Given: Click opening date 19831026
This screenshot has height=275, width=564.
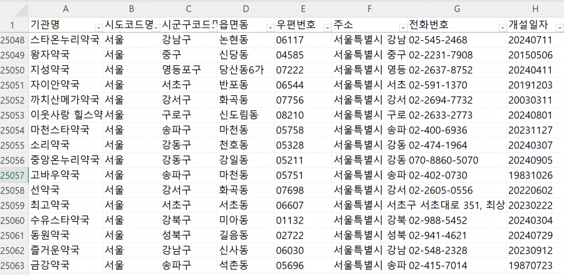Looking at the screenshot, I should coord(535,175).
